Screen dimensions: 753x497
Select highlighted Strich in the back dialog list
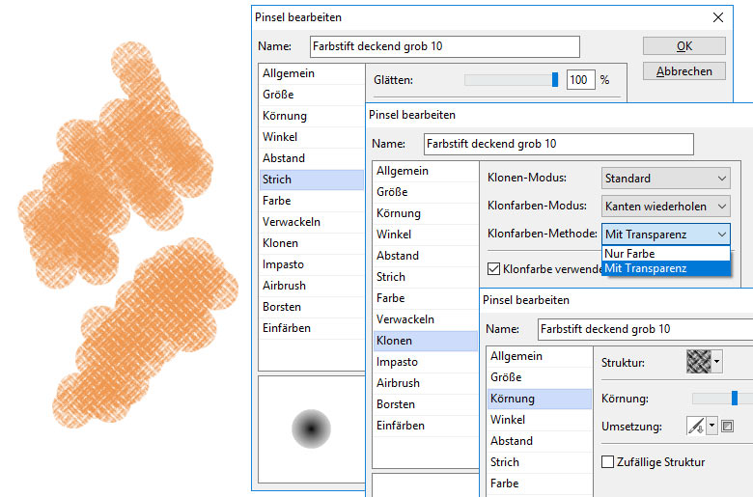311,179
